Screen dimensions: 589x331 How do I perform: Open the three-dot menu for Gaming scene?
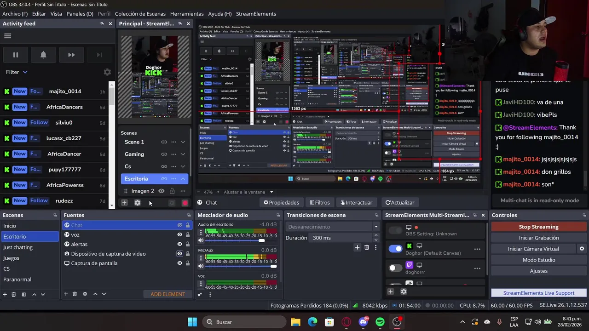(x=173, y=154)
